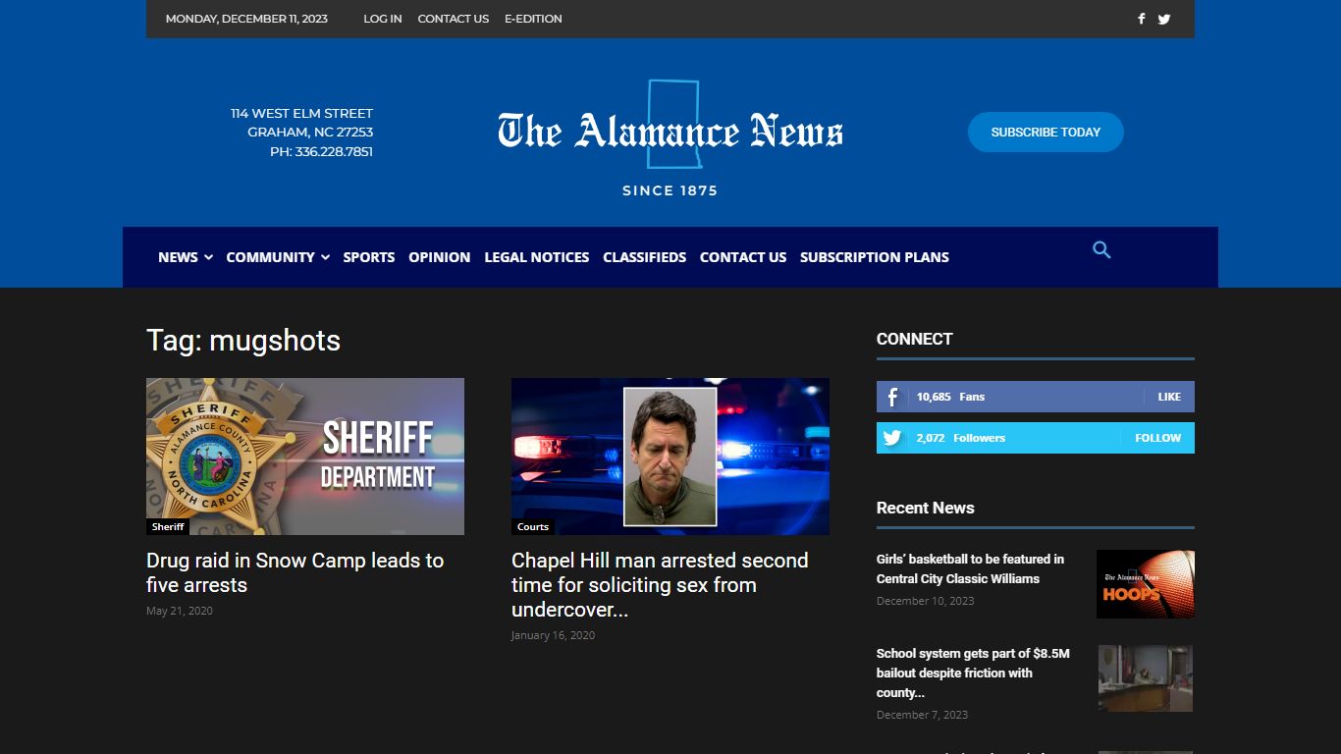
Task: Open Girls' basketball Central City Classic story
Action: pos(970,568)
